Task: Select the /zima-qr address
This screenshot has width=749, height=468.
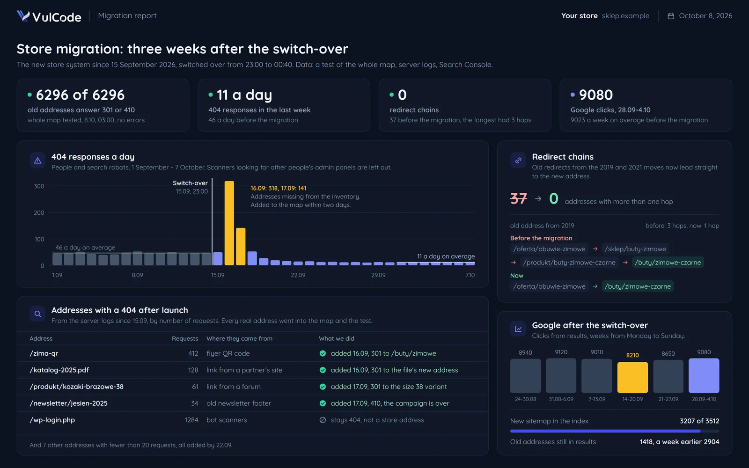Action: coord(44,353)
